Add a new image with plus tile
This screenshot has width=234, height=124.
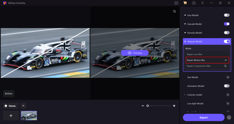(11, 115)
